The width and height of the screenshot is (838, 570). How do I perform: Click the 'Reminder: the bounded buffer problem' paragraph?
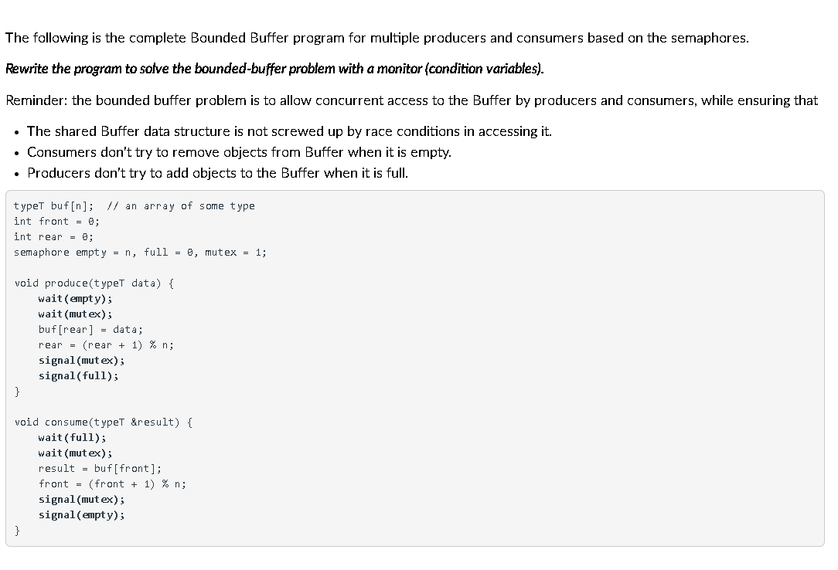[411, 100]
